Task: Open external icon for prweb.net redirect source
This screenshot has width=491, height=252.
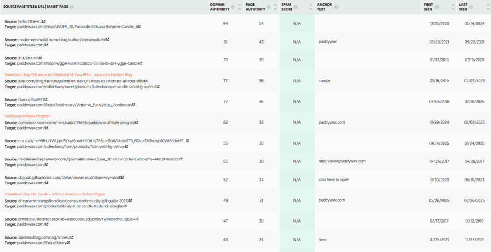Action: (x=137, y=219)
